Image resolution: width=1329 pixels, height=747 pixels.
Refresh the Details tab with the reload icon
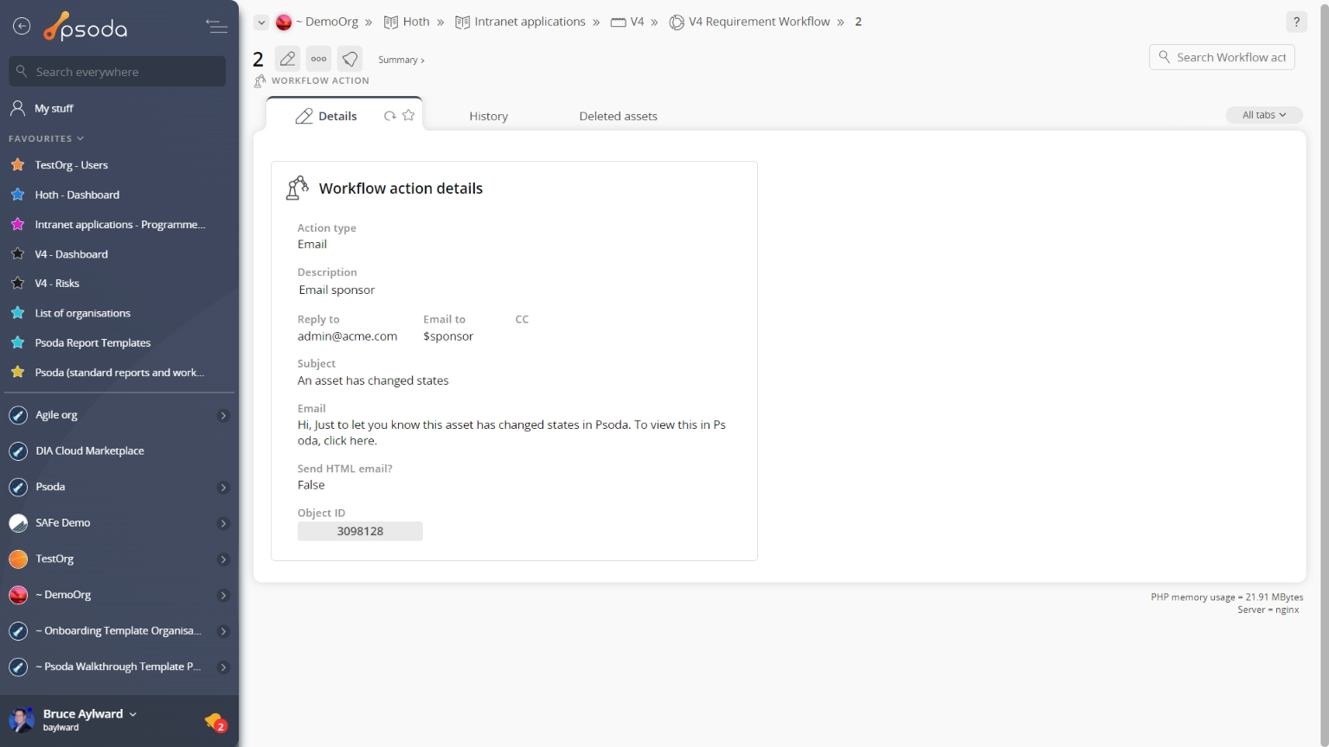pos(390,116)
